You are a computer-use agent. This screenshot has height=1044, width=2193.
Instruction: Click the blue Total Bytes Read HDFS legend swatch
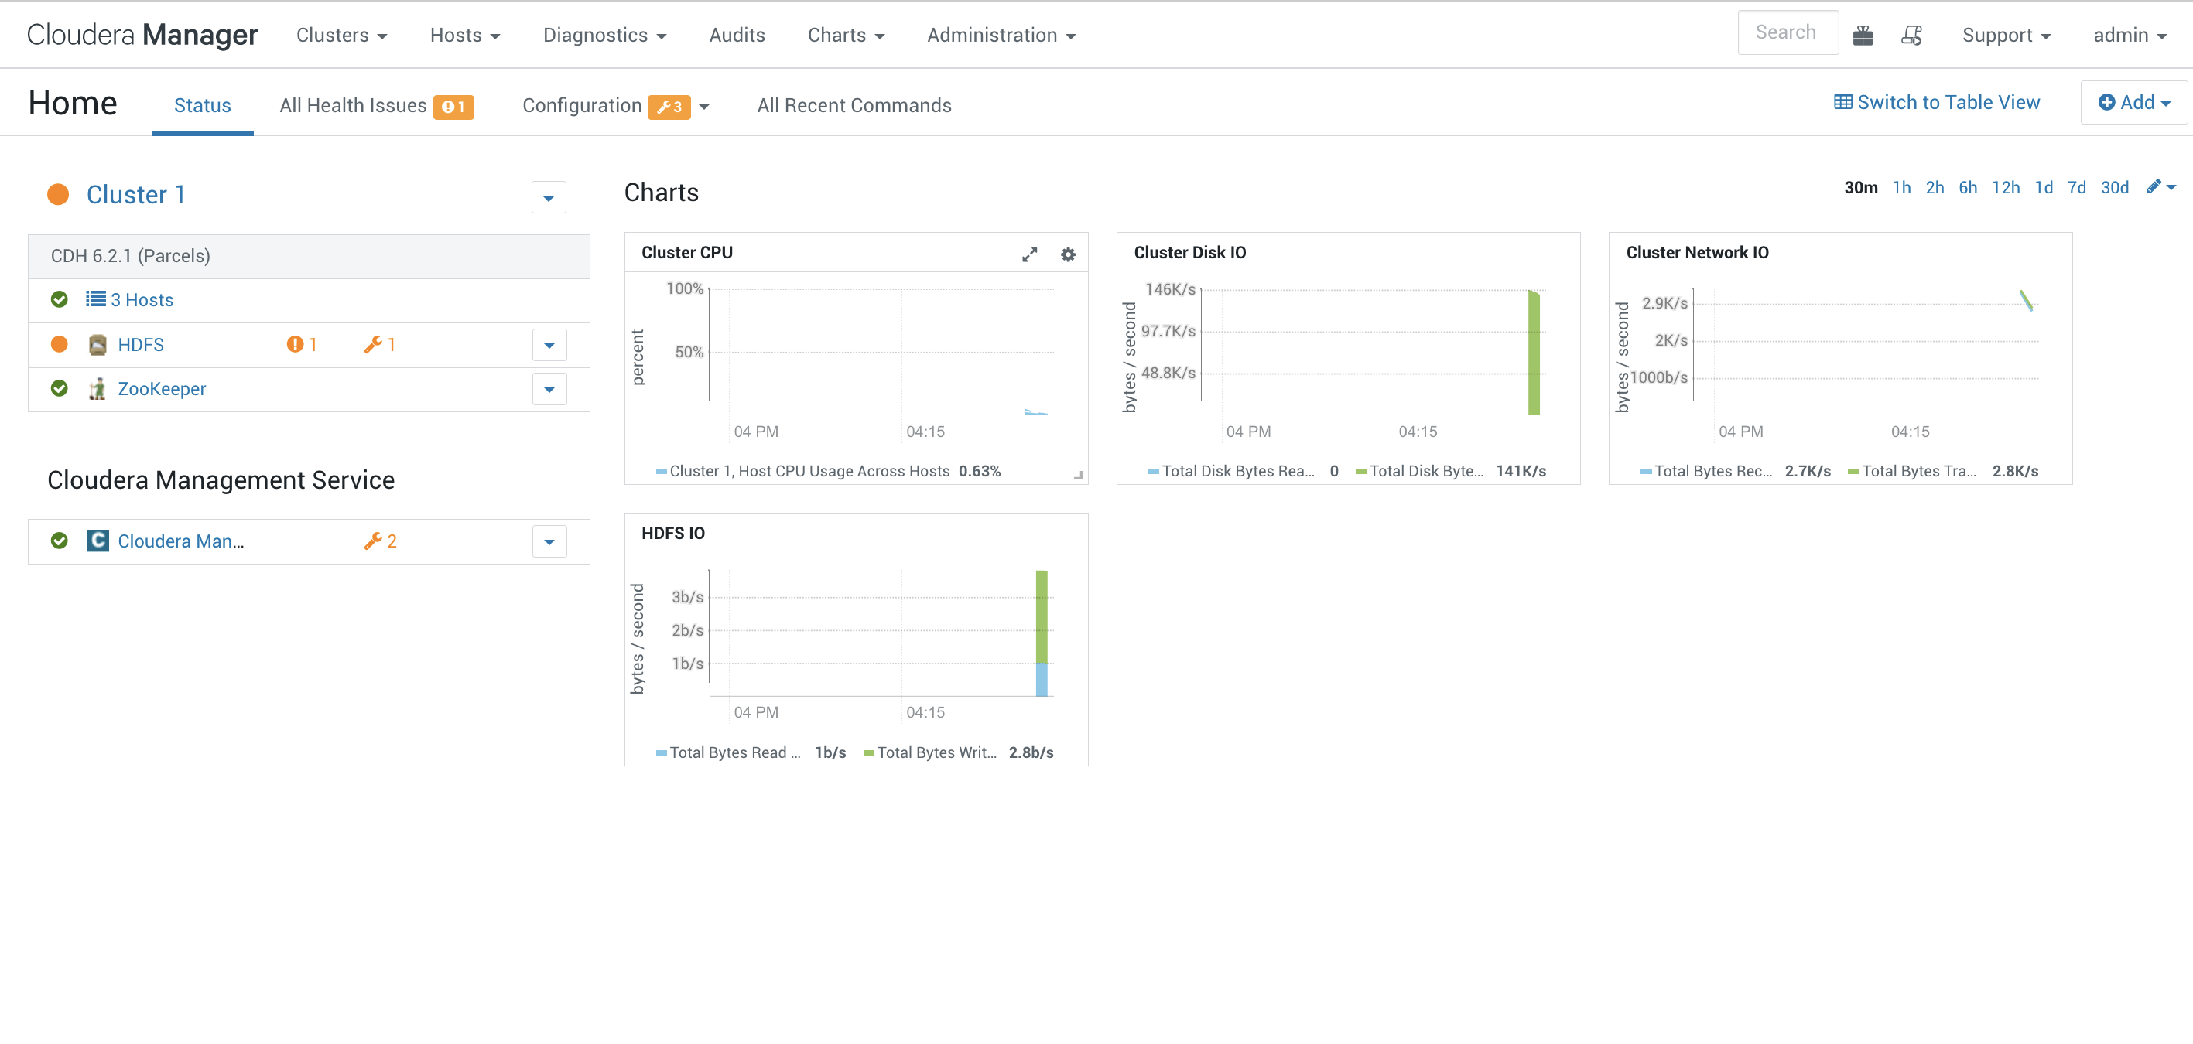click(x=661, y=753)
